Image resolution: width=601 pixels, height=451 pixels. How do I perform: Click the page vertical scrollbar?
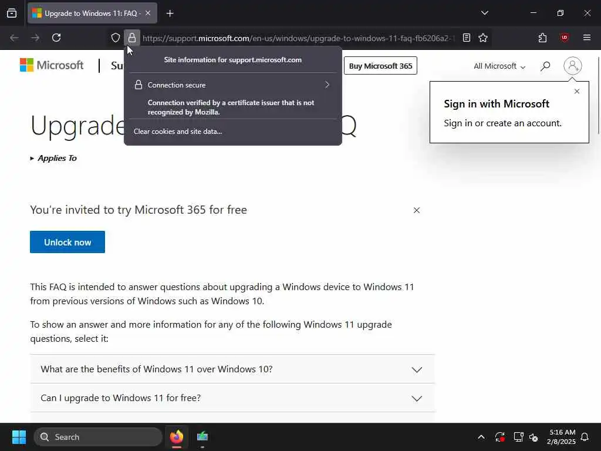click(x=598, y=96)
